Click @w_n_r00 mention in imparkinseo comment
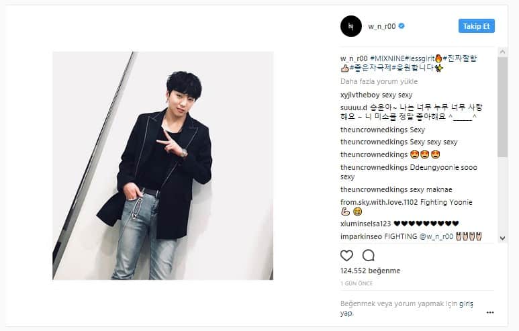Image resolution: width=519 pixels, height=331 pixels. click(436, 236)
